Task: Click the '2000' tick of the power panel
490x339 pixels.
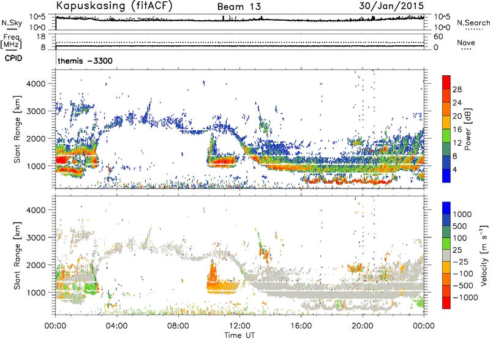Action: (x=36, y=138)
